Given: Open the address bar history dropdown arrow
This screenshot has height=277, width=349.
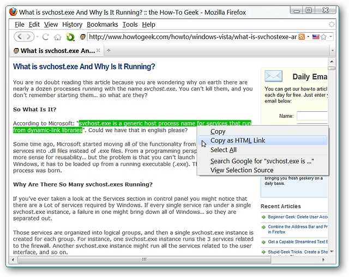Looking at the screenshot, I should click(331, 37).
